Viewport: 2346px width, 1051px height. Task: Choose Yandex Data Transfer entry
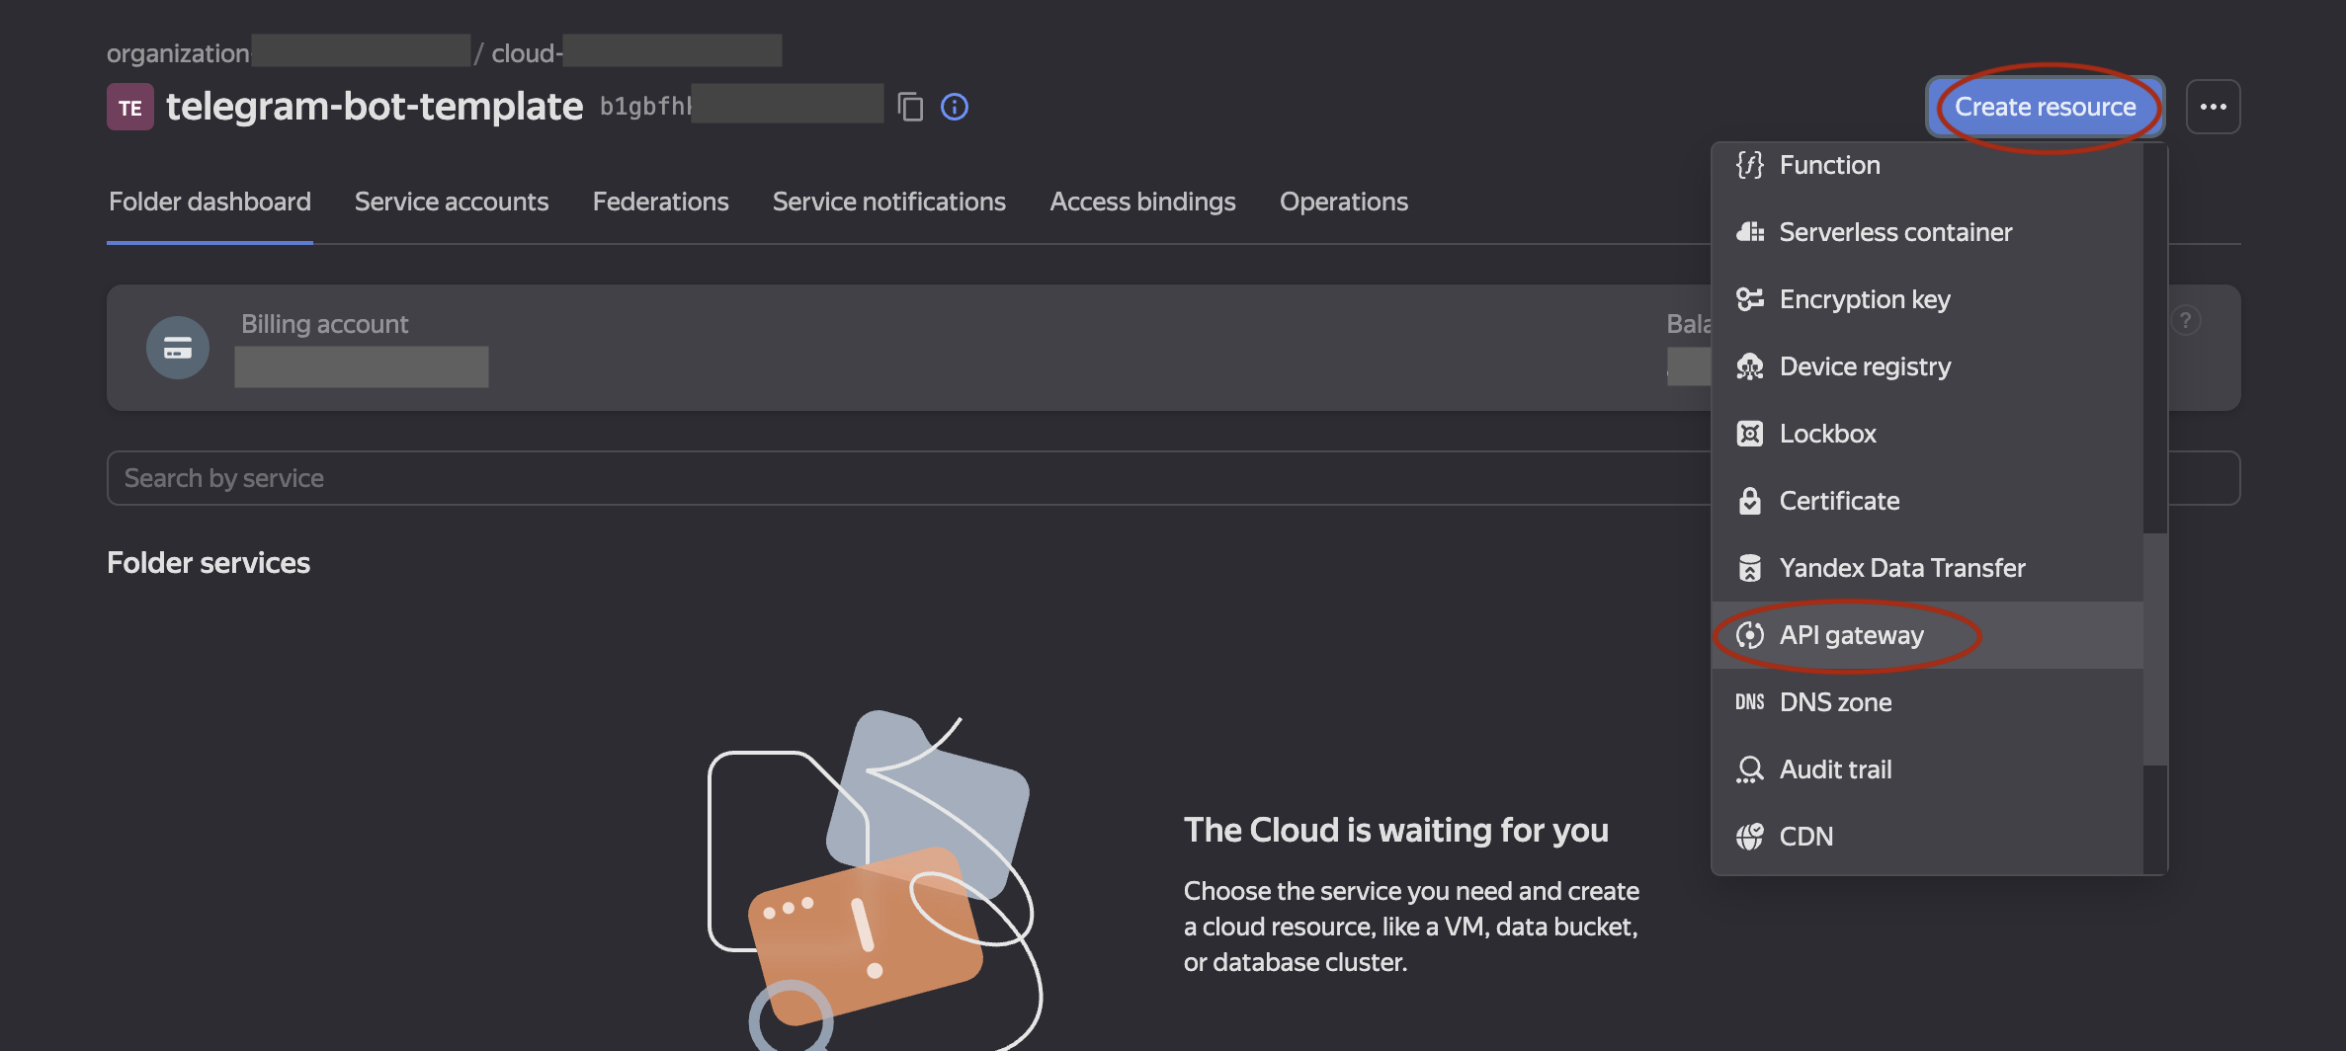point(1927,568)
